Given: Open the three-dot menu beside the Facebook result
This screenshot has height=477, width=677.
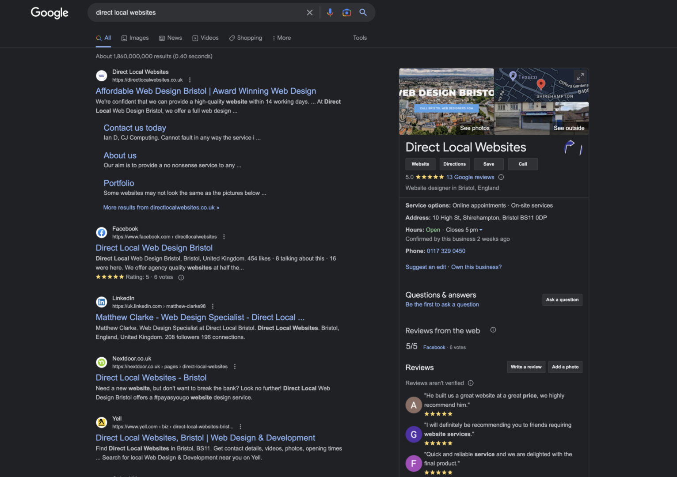Looking at the screenshot, I should [x=224, y=237].
